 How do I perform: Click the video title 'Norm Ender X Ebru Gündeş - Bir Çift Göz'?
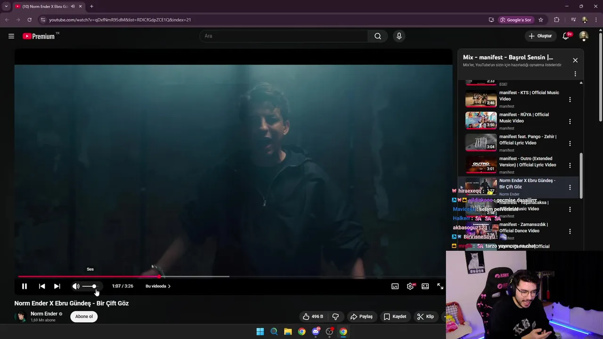click(72, 304)
